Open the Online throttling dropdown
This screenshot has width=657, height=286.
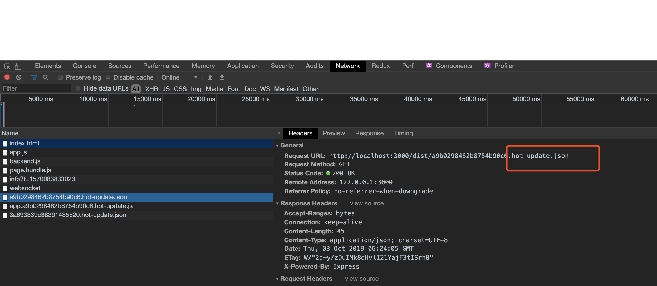coord(179,77)
